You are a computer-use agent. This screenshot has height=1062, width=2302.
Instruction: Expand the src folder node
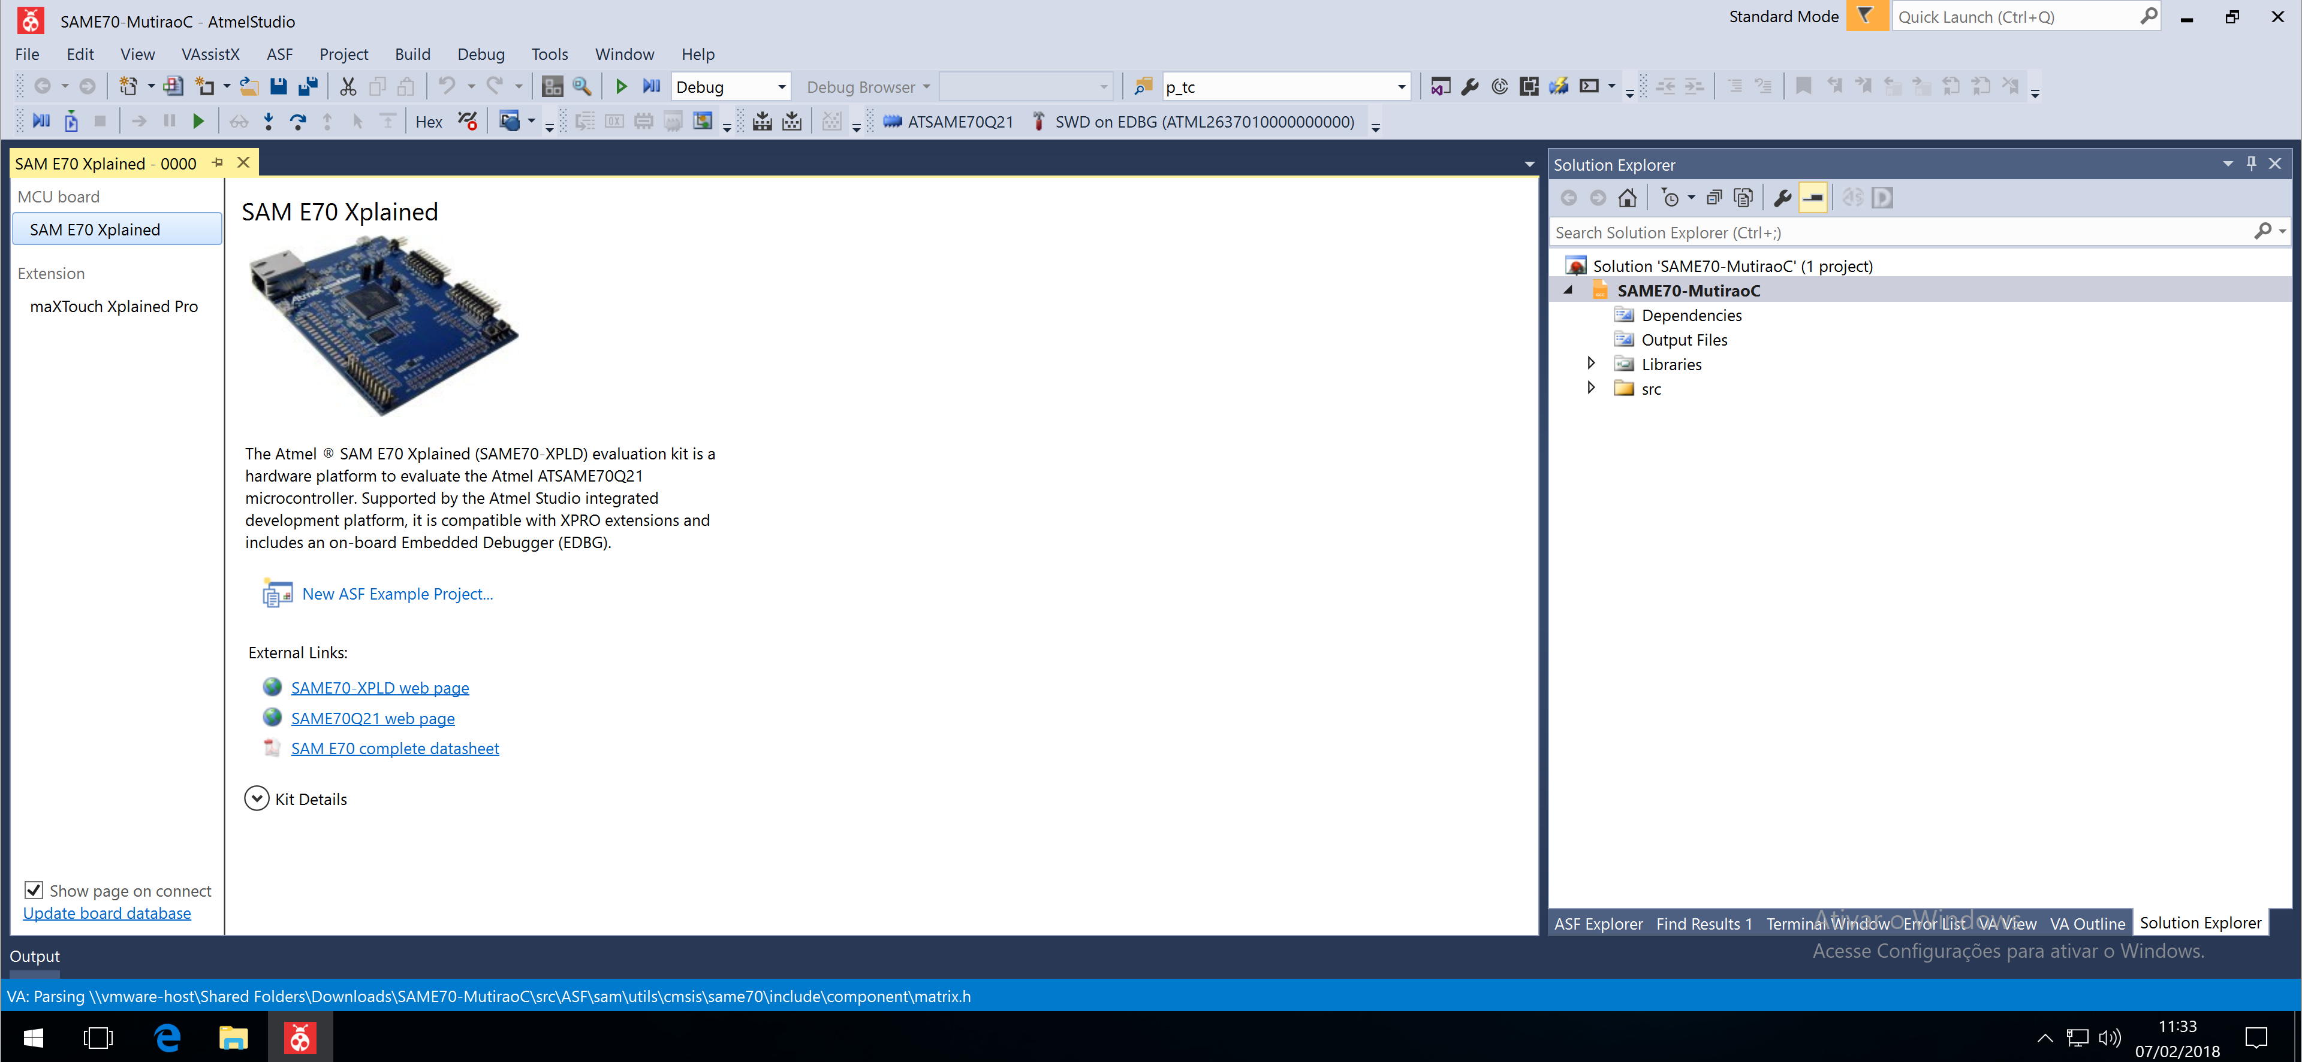click(x=1590, y=388)
